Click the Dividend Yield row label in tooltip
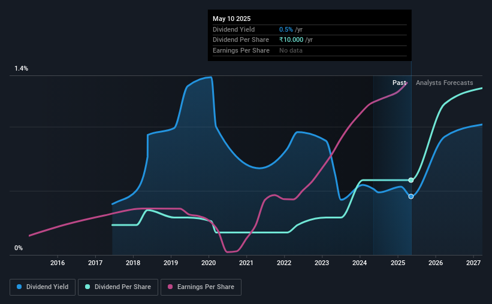Image resolution: width=492 pixels, height=304 pixels. pos(234,29)
